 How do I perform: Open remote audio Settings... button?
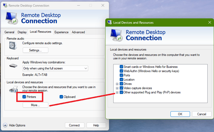pyautogui.click(x=35, y=50)
